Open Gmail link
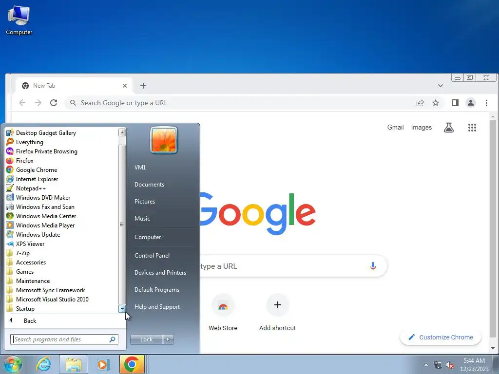Screen dimensions: 499x374 click(395, 127)
